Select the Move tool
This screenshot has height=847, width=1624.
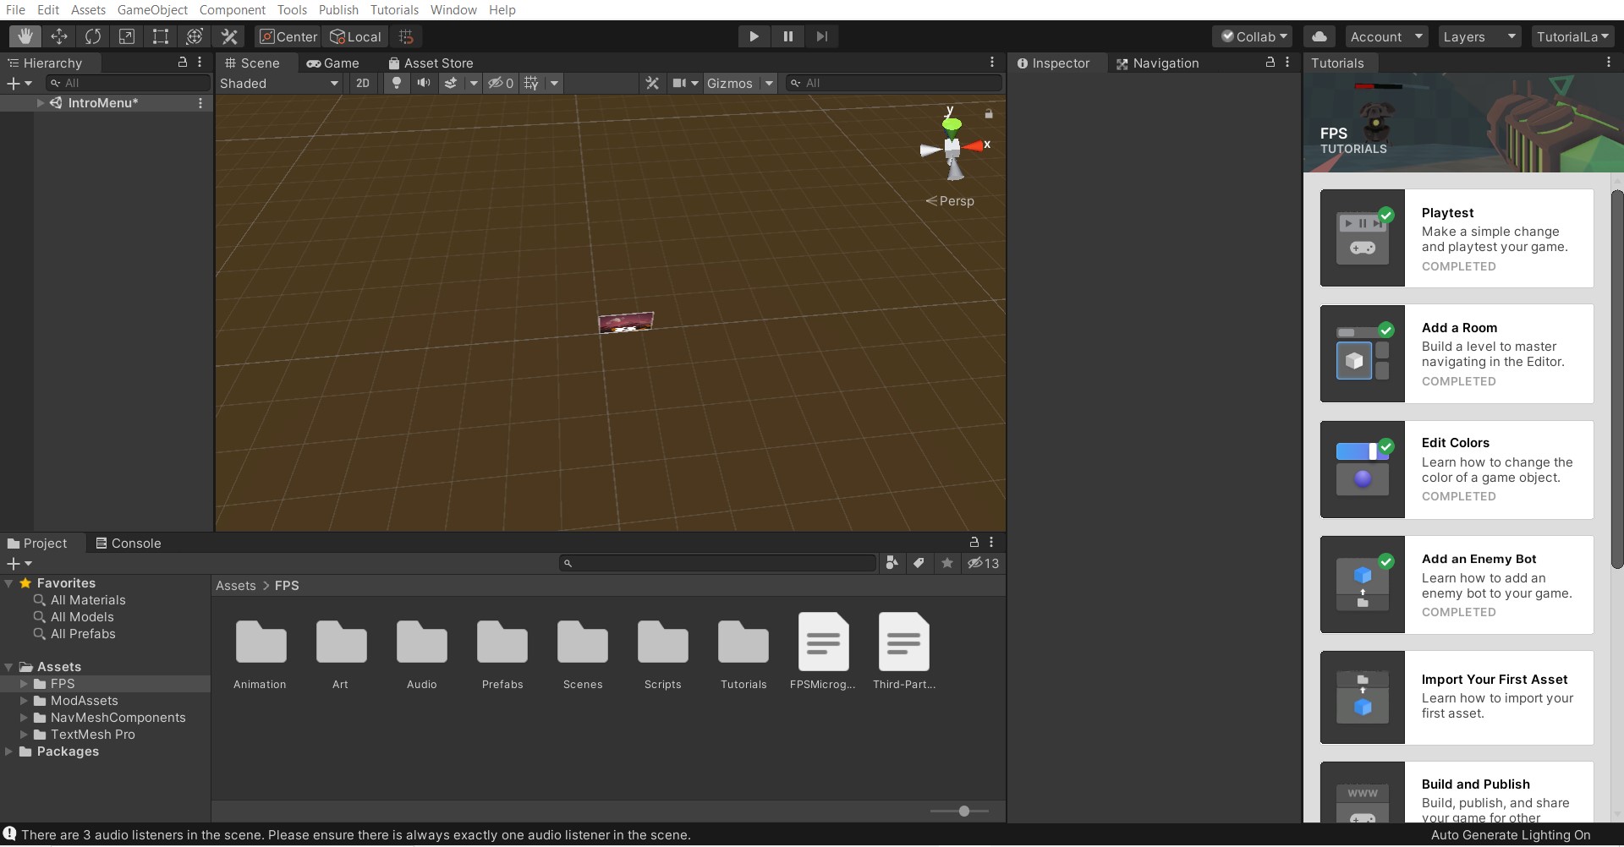click(59, 36)
